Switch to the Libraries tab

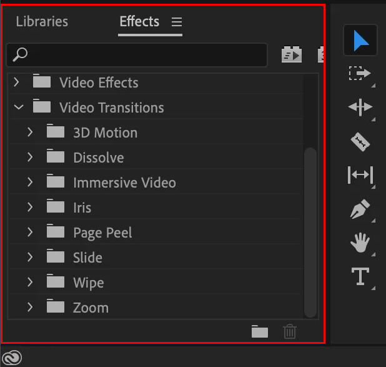(42, 21)
